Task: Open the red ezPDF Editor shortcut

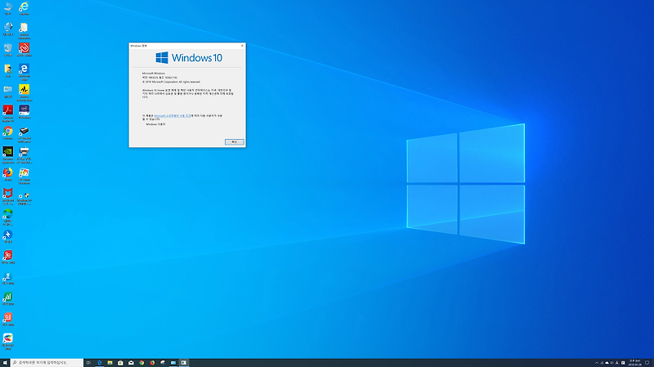Action: tap(25, 49)
